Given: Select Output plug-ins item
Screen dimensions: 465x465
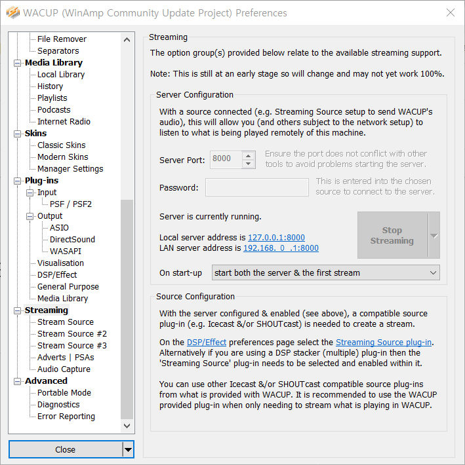Looking at the screenshot, I should pos(50,216).
